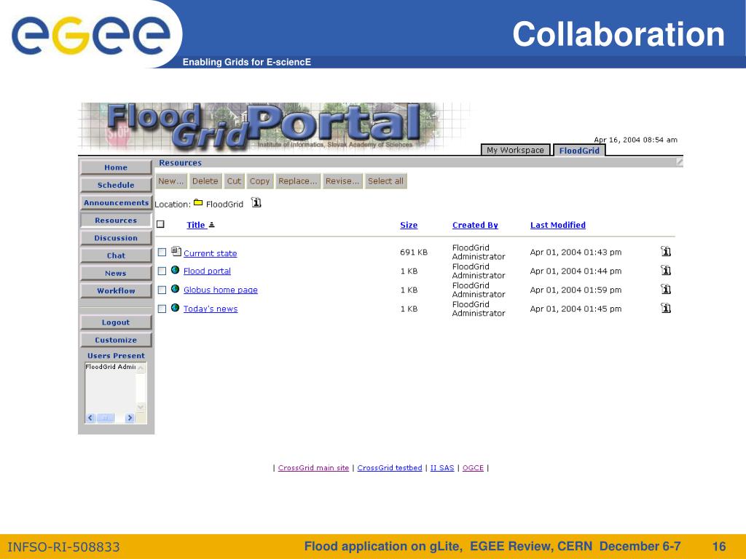
Task: Toggle the header select-all checkbox
Action: pos(160,224)
